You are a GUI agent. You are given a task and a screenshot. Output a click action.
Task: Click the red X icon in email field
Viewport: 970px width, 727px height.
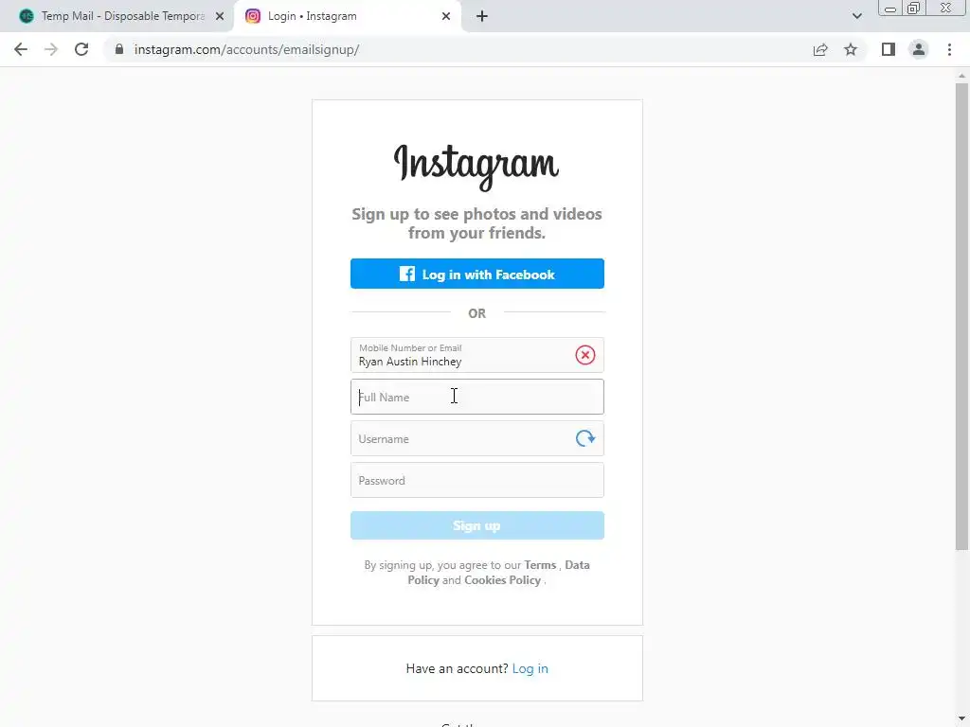point(584,355)
